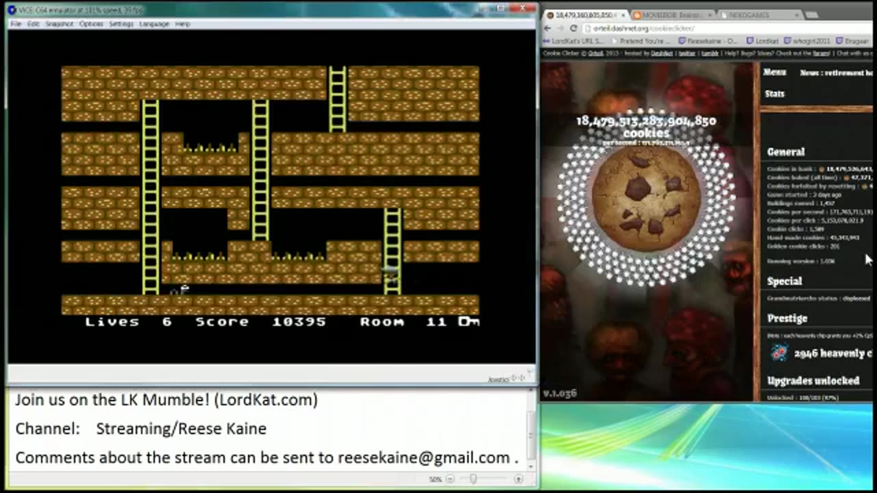Click the browser back arrow
Viewport: 877px width, 493px height.
(547, 28)
